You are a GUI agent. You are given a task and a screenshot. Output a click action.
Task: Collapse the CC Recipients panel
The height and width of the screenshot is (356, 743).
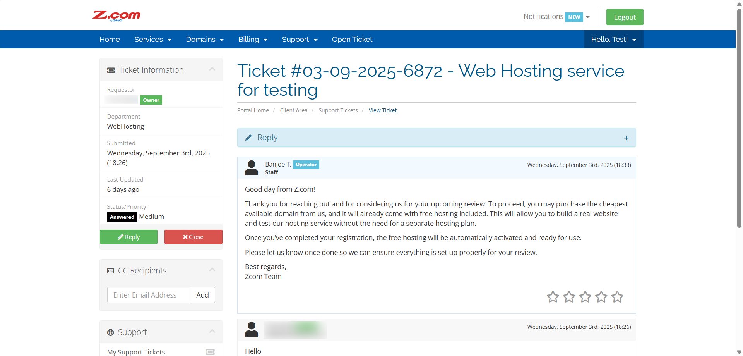click(212, 270)
